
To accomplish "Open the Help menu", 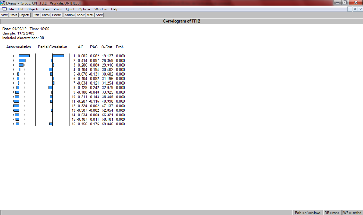I will point(114,9).
